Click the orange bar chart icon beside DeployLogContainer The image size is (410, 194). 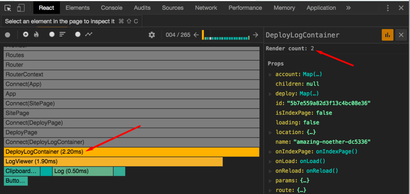click(387, 35)
